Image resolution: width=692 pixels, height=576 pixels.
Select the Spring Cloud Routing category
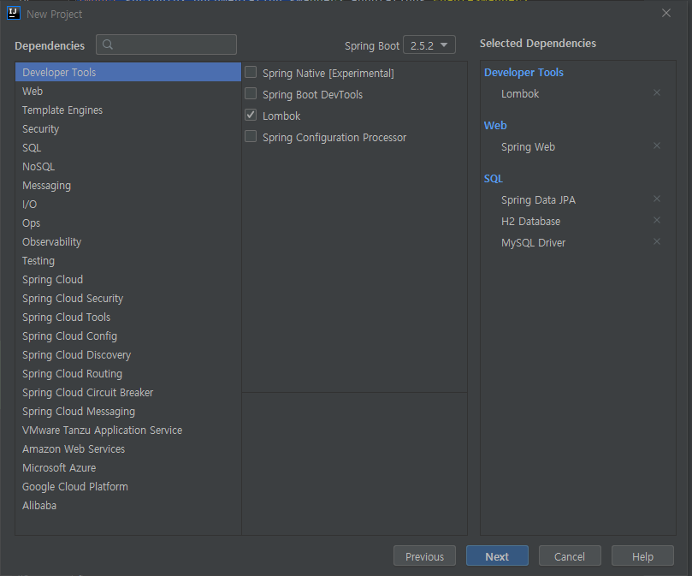pyautogui.click(x=128, y=374)
